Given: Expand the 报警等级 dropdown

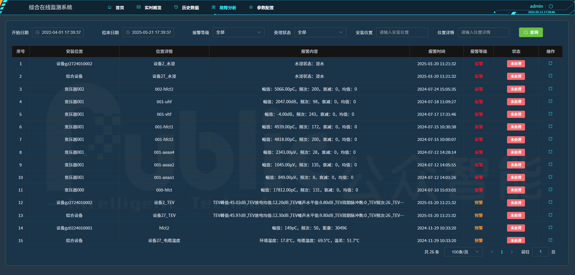Looking at the screenshot, I should [238, 32].
